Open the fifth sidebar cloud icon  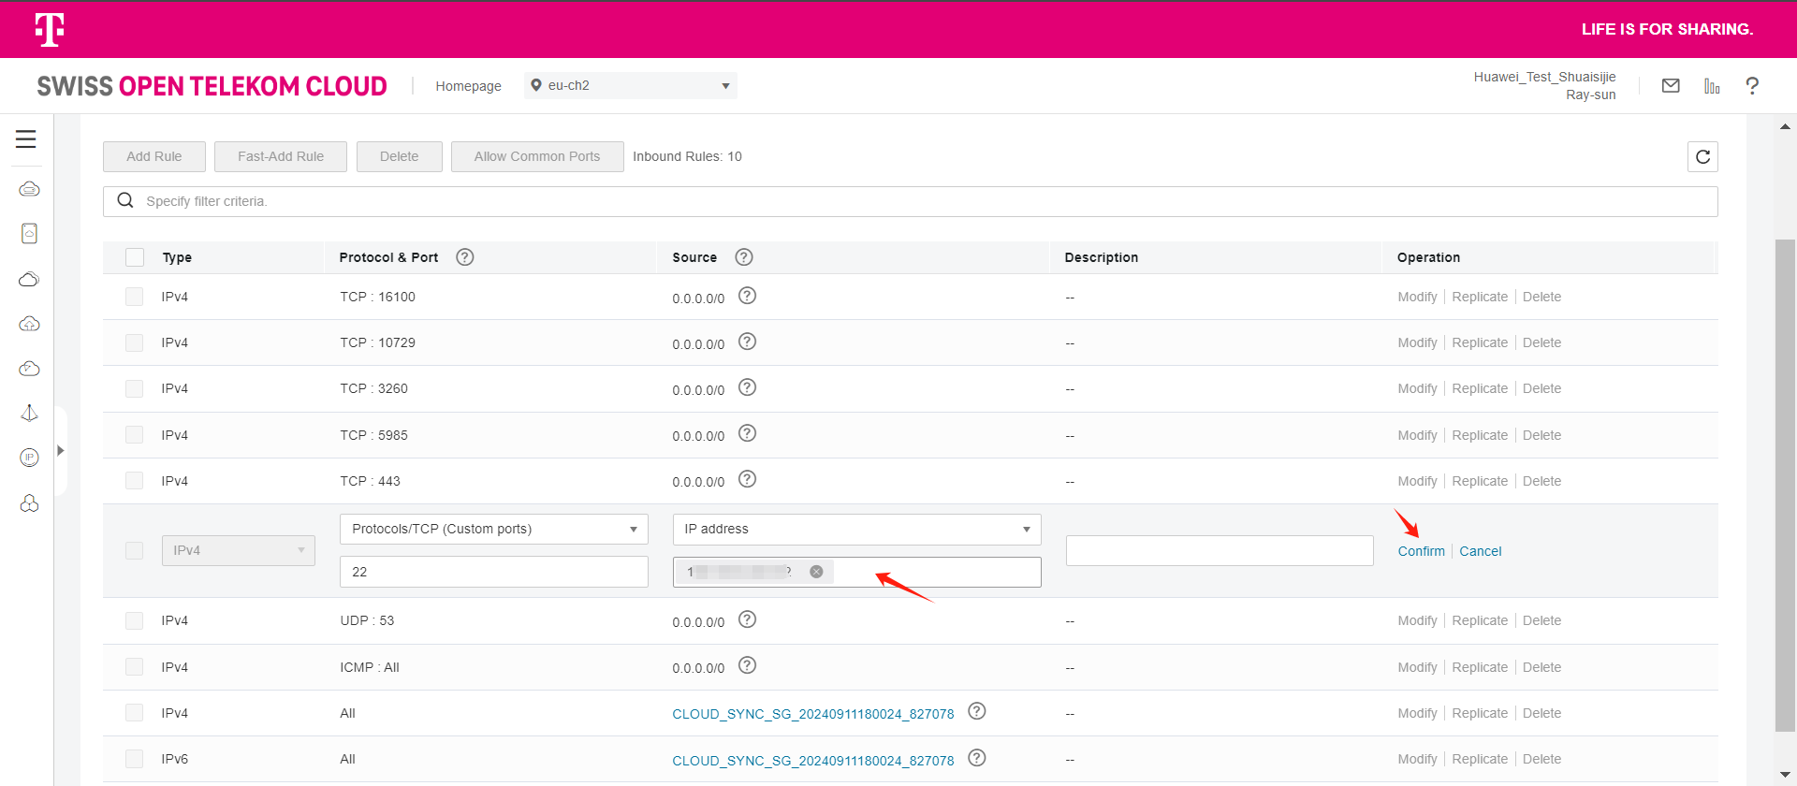click(x=29, y=369)
